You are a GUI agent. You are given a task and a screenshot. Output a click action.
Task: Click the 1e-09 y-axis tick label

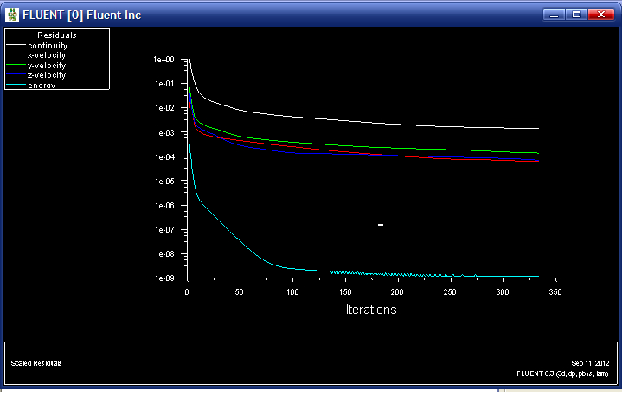[164, 278]
